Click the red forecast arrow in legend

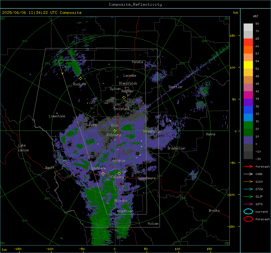point(248,166)
